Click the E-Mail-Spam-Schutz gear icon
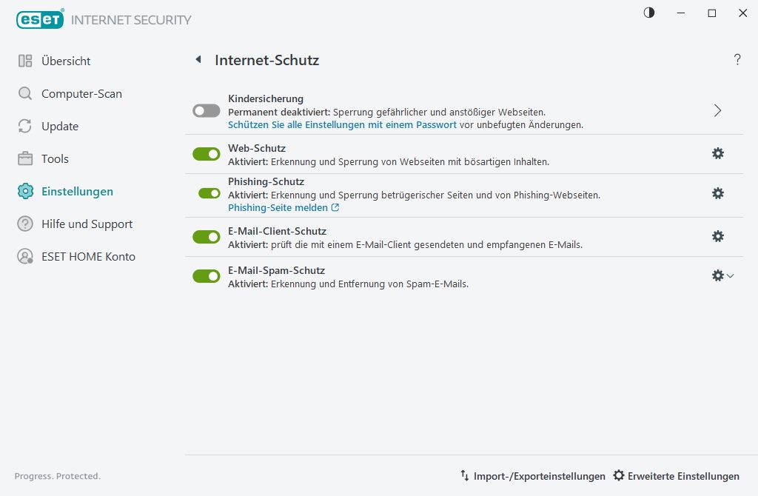 pos(717,275)
